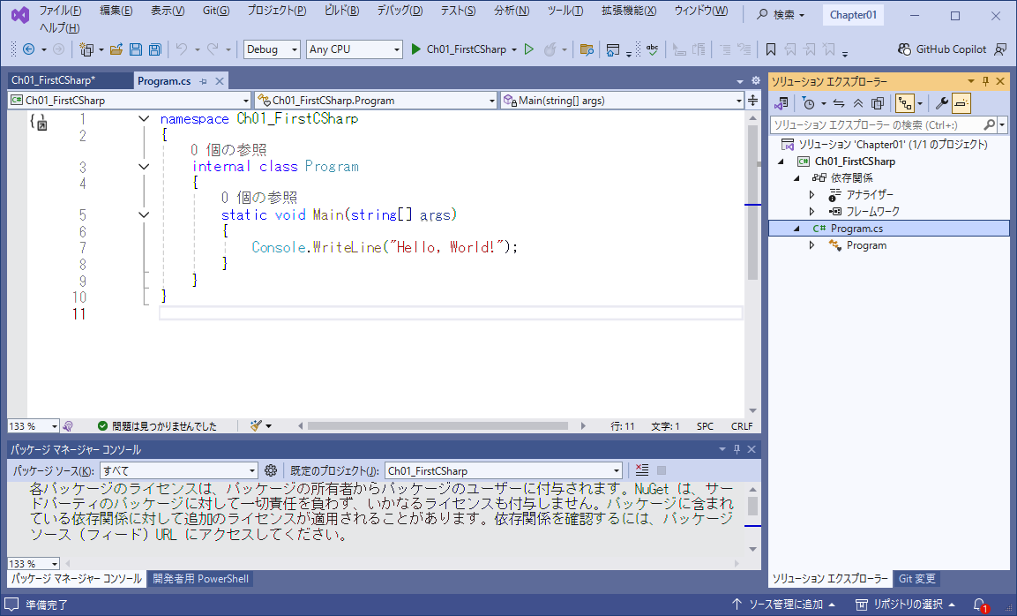Screen dimensions: 1017x616
Task: Click the split editor window icon
Action: tap(752, 100)
